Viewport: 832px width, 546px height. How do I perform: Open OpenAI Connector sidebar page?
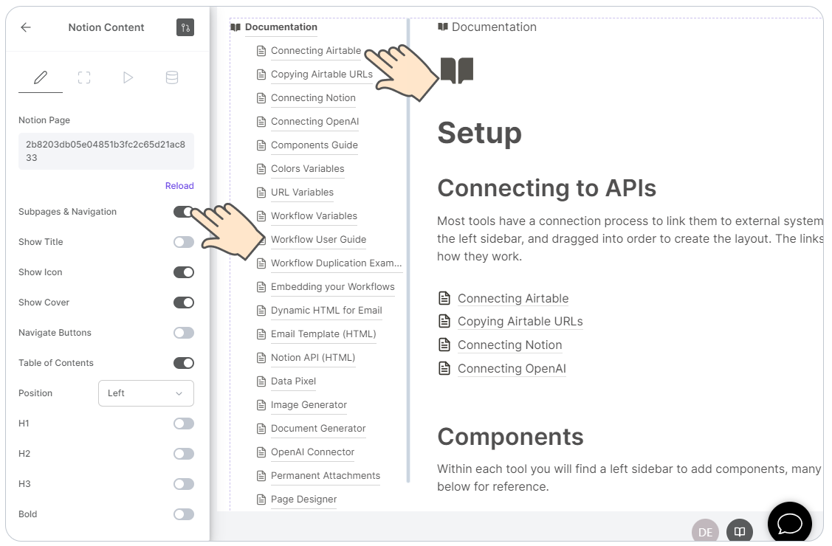pos(312,452)
